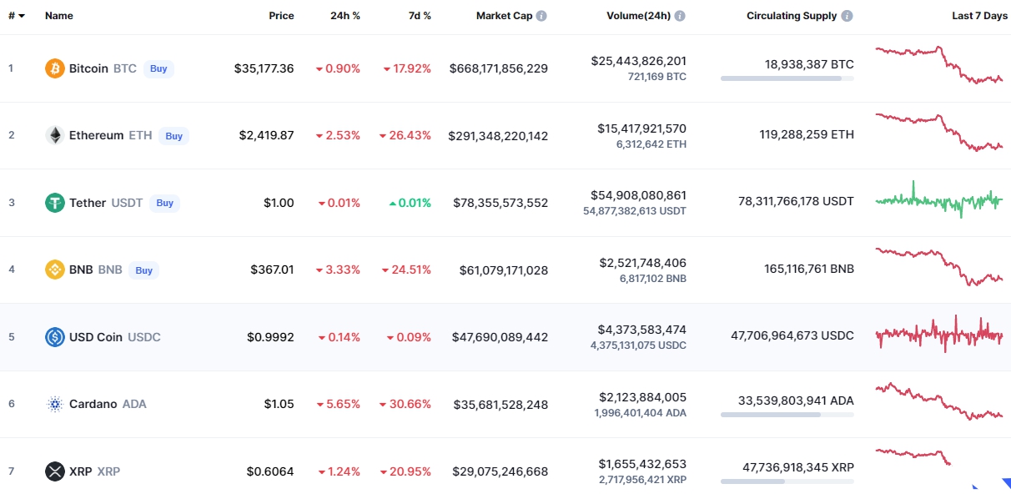Click the Bitcoin coin logo icon
Screen dimensions: 1011x499
(54, 68)
